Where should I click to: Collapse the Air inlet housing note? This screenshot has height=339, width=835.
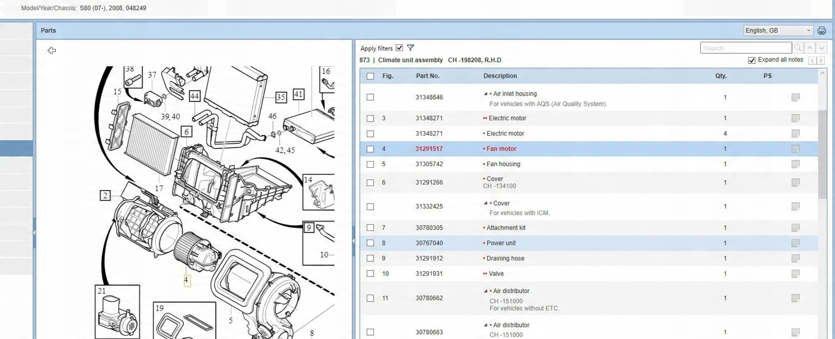pos(486,94)
